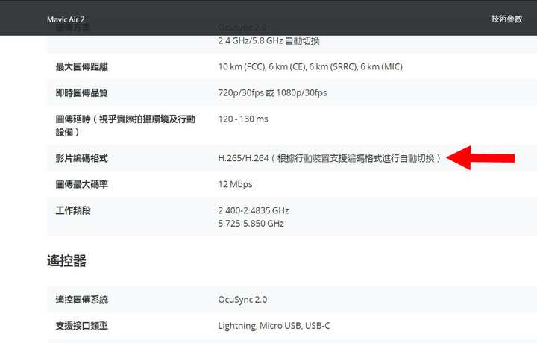Image resolution: width=537 pixels, height=343 pixels.
Task: Click the 即時圖傳品質 label
Action: [82, 92]
